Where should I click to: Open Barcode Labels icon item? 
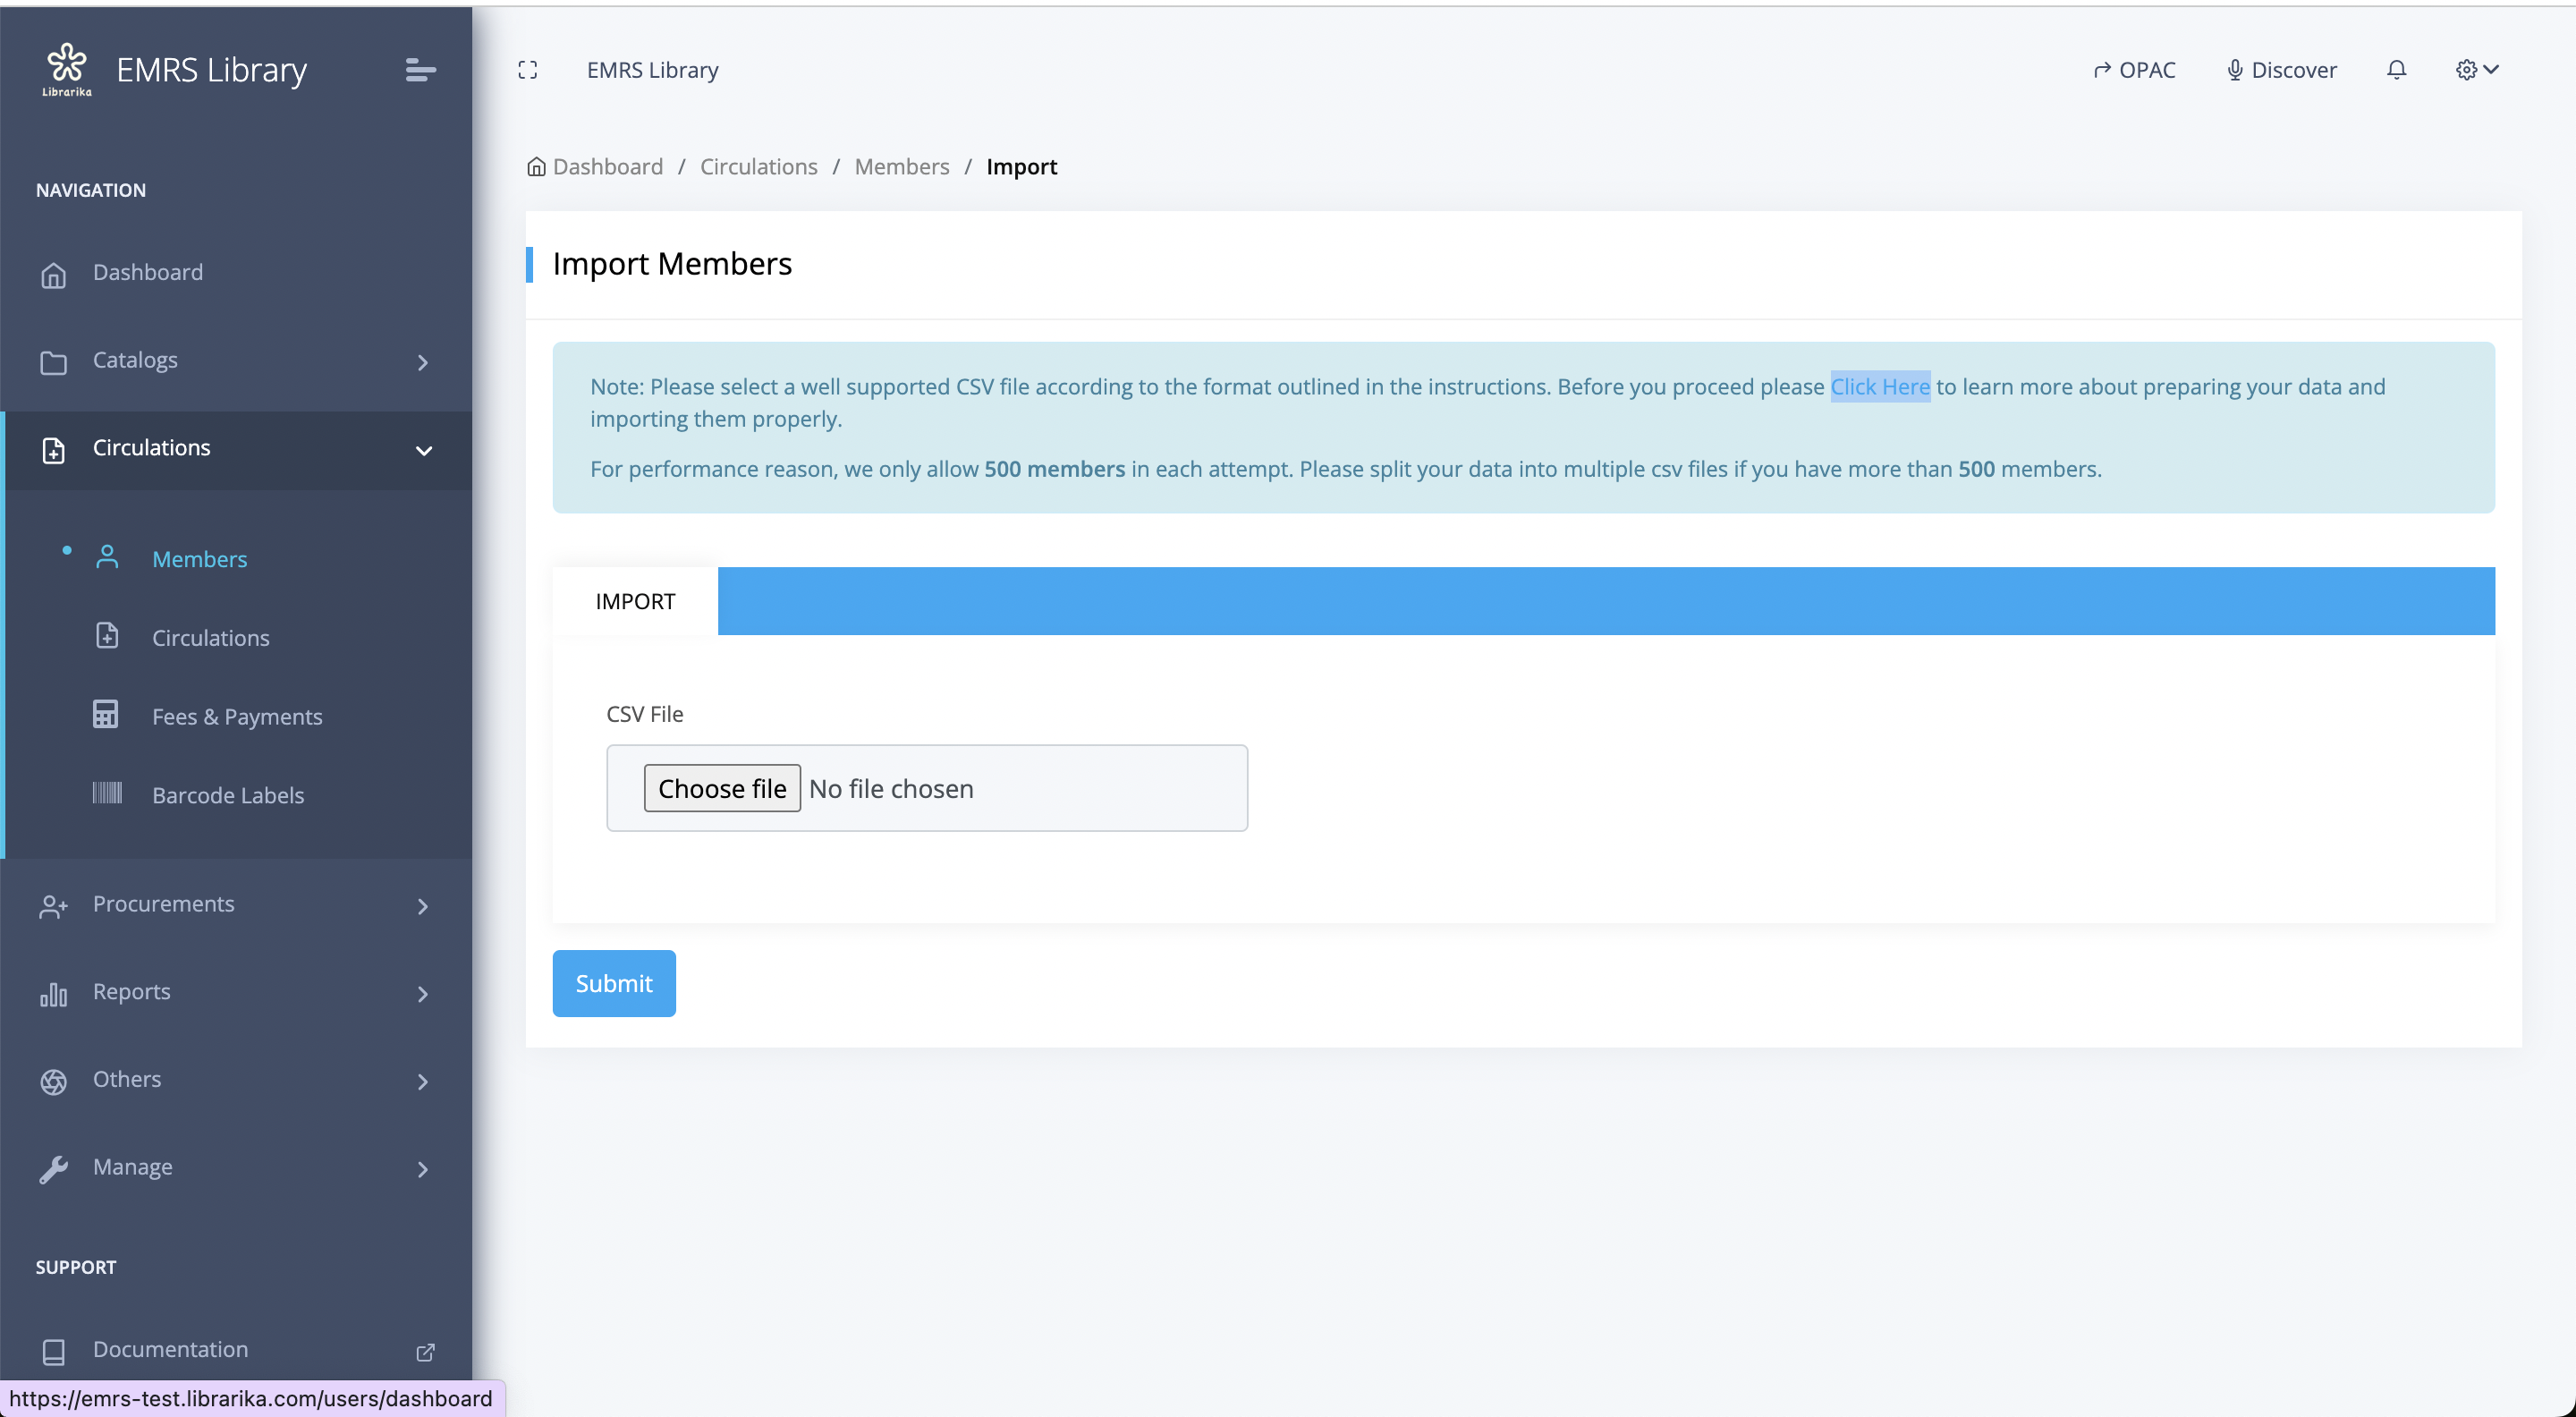(107, 794)
